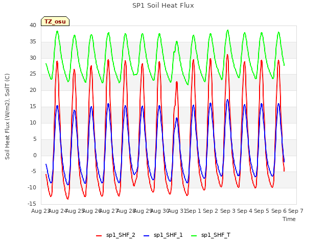Click the Sep 2 x-axis tick label

pyautogui.click(x=211, y=211)
